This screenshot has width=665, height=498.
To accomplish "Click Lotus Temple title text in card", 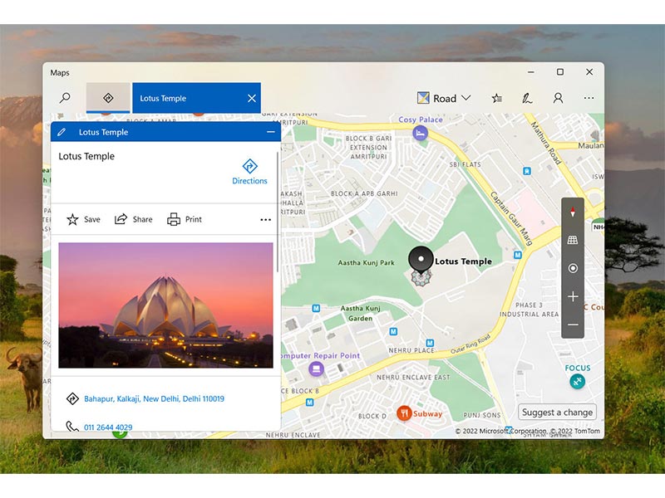I will pos(86,156).
